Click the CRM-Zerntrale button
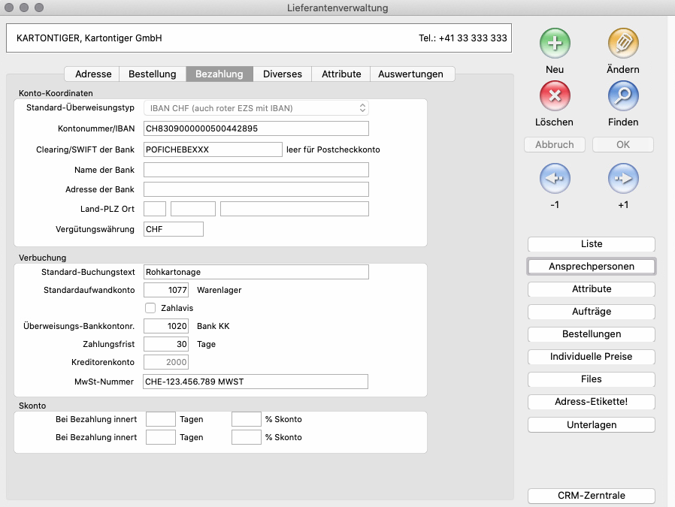Image resolution: width=675 pixels, height=507 pixels. pyautogui.click(x=592, y=496)
